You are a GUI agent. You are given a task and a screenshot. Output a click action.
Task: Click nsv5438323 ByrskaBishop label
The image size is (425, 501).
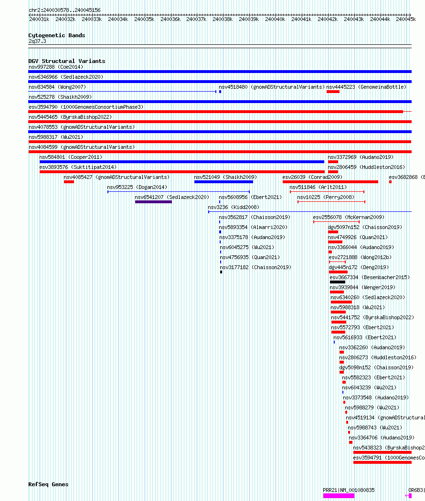click(x=389, y=448)
